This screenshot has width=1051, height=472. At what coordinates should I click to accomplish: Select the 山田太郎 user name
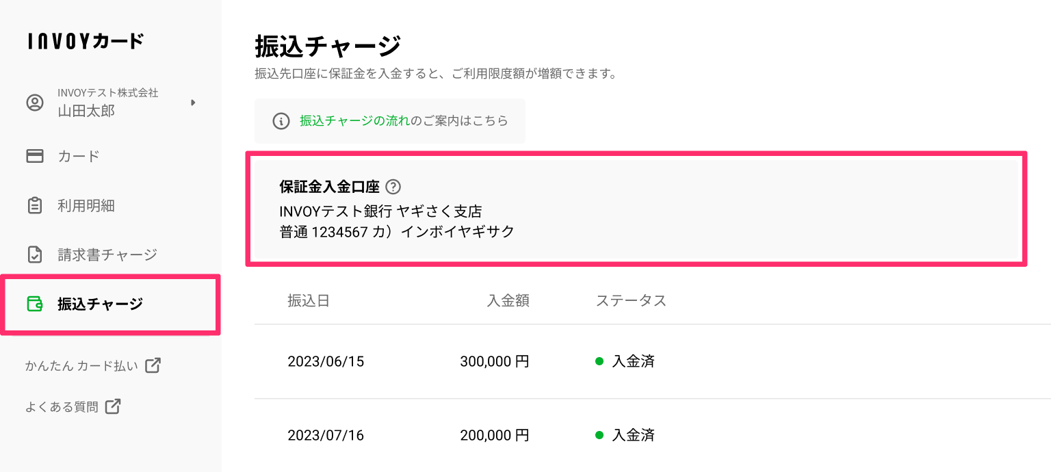click(x=86, y=111)
